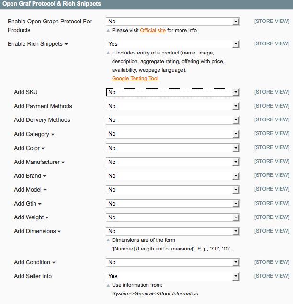Click the Official site link
Viewport: 293px width, 304px height.
[x=153, y=31]
